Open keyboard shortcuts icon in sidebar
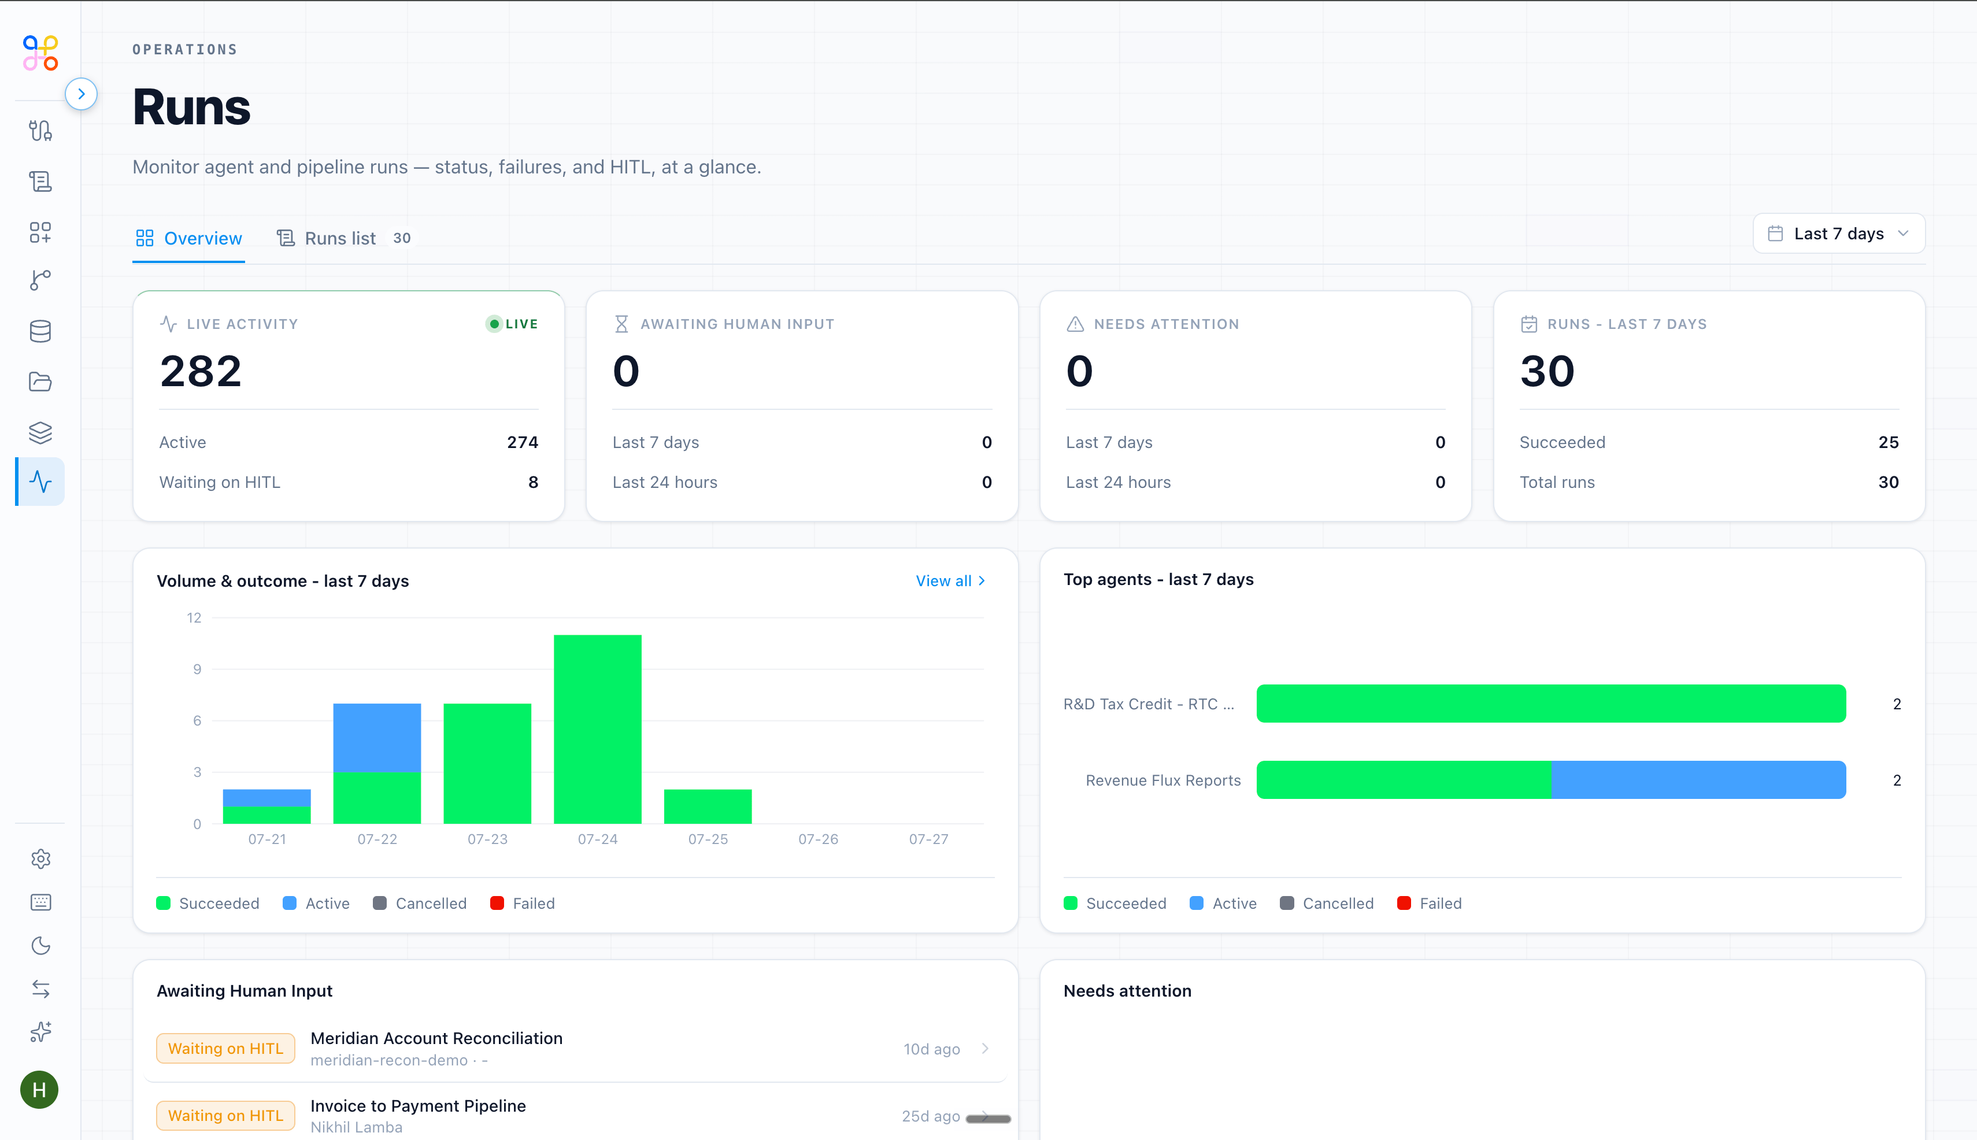This screenshot has height=1140, width=1977. pos(40,902)
